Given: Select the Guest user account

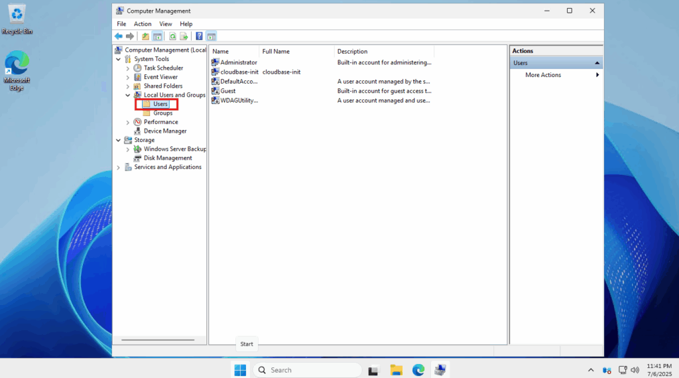Looking at the screenshot, I should [x=227, y=91].
